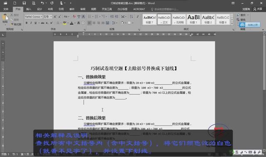The image size is (266, 157).
Task: Expand the styles gallery with the more arrow
Action: tap(232, 23)
